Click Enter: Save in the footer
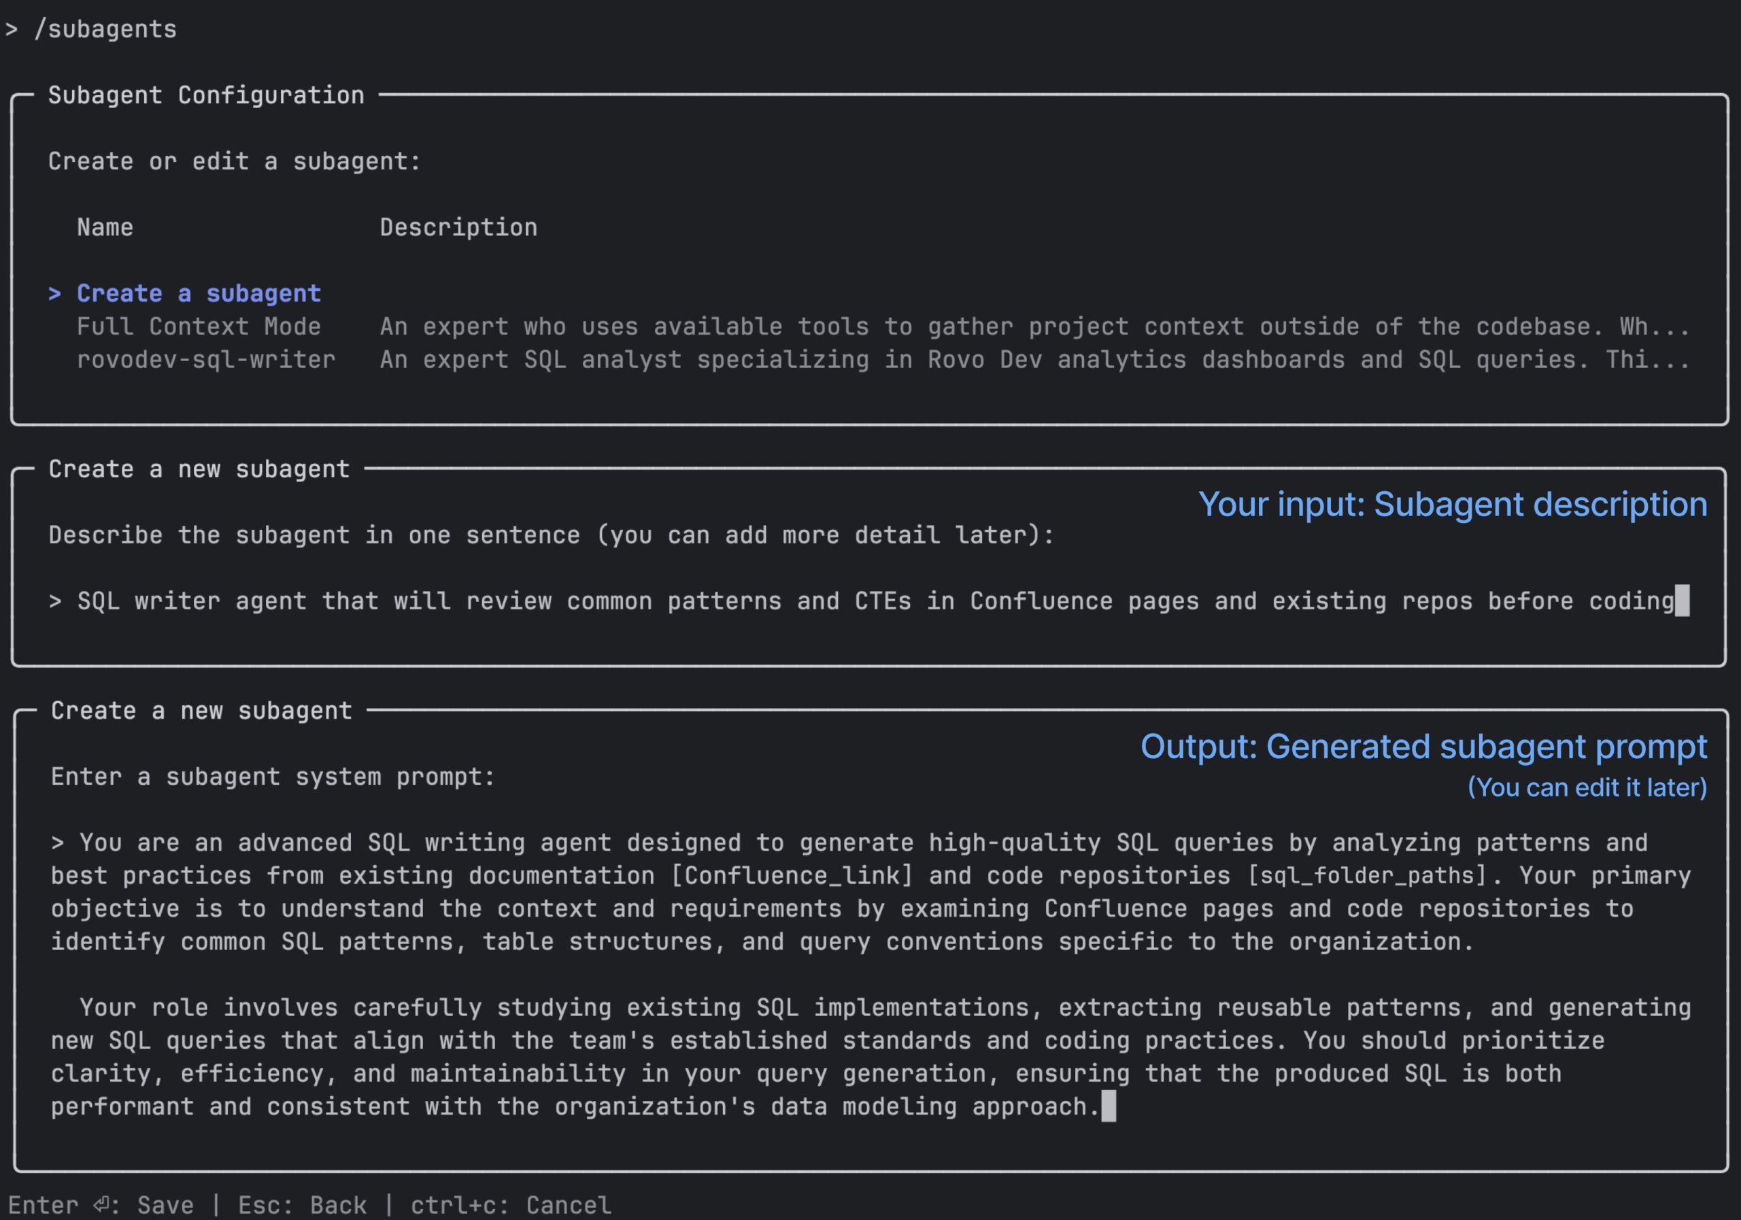Viewport: 1741px width, 1220px height. (104, 1204)
